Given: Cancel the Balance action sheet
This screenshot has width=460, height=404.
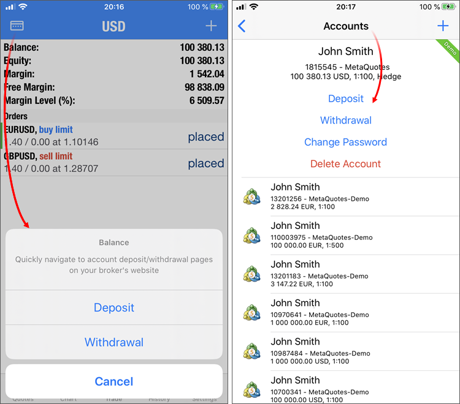Looking at the screenshot, I should 114,381.
